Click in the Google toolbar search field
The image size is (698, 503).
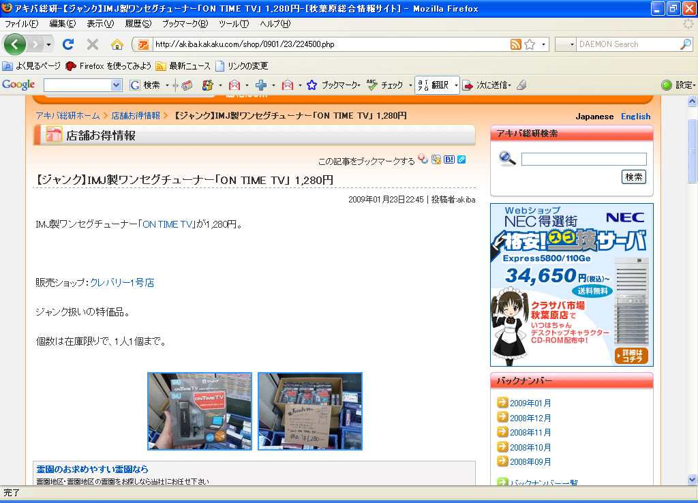(78, 85)
